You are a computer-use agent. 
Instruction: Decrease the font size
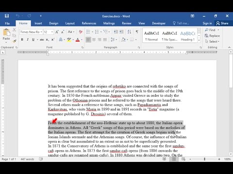click(x=63, y=32)
